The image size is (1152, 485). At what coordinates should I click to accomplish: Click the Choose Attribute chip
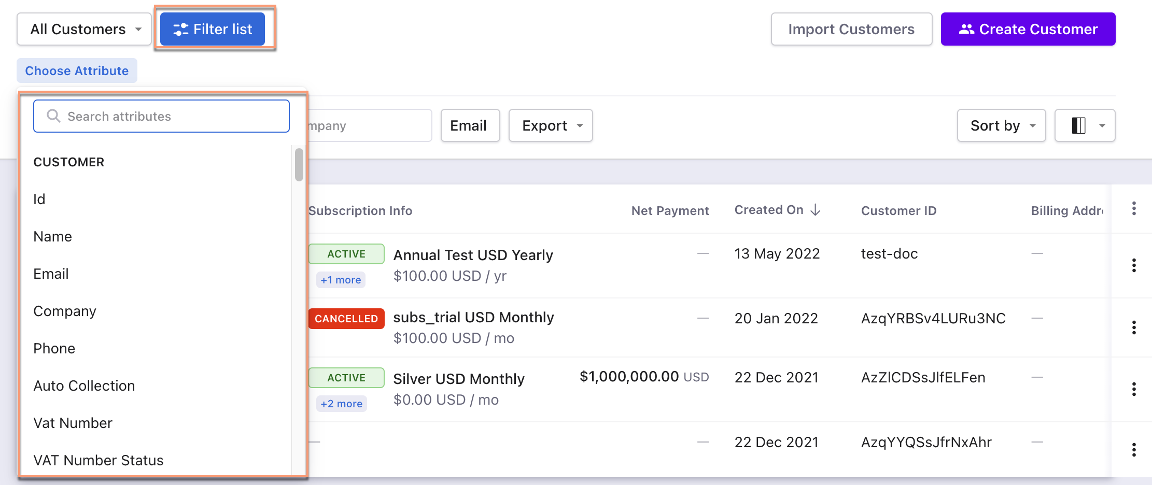(77, 70)
